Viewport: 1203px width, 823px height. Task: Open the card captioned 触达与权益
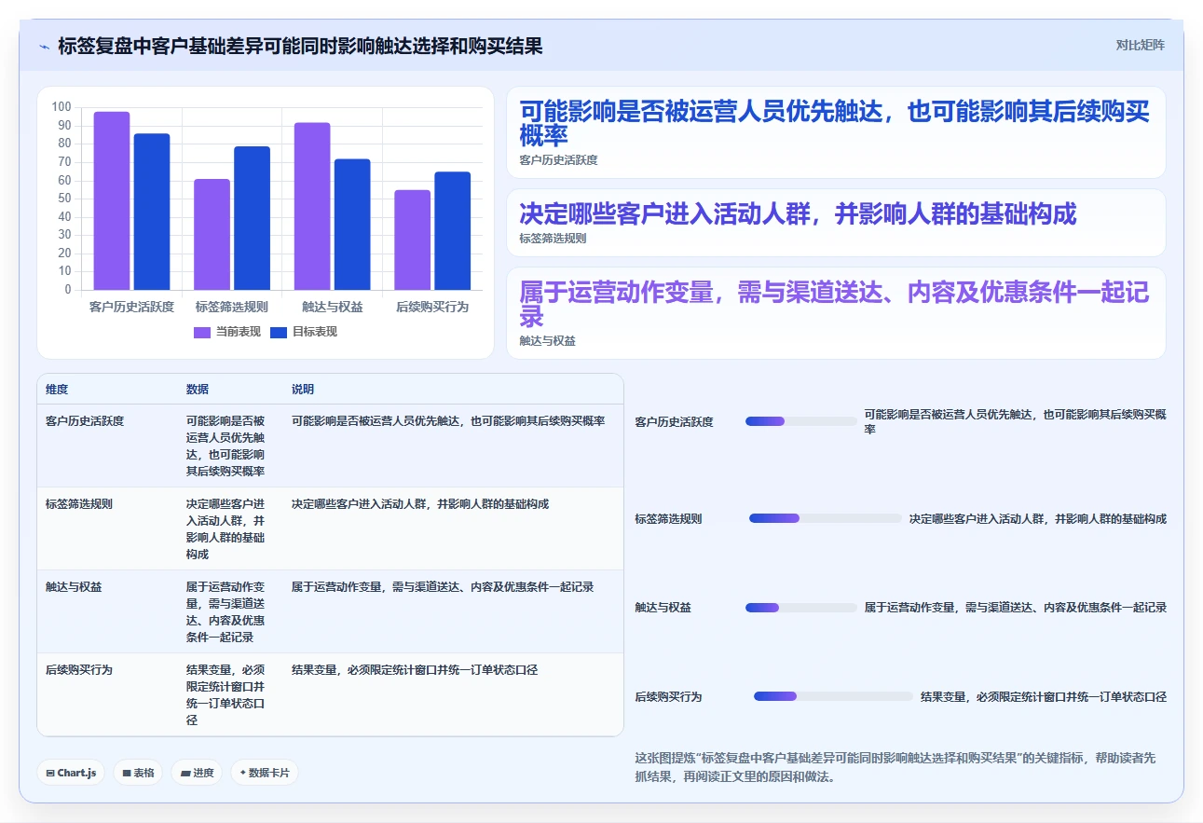tap(836, 313)
